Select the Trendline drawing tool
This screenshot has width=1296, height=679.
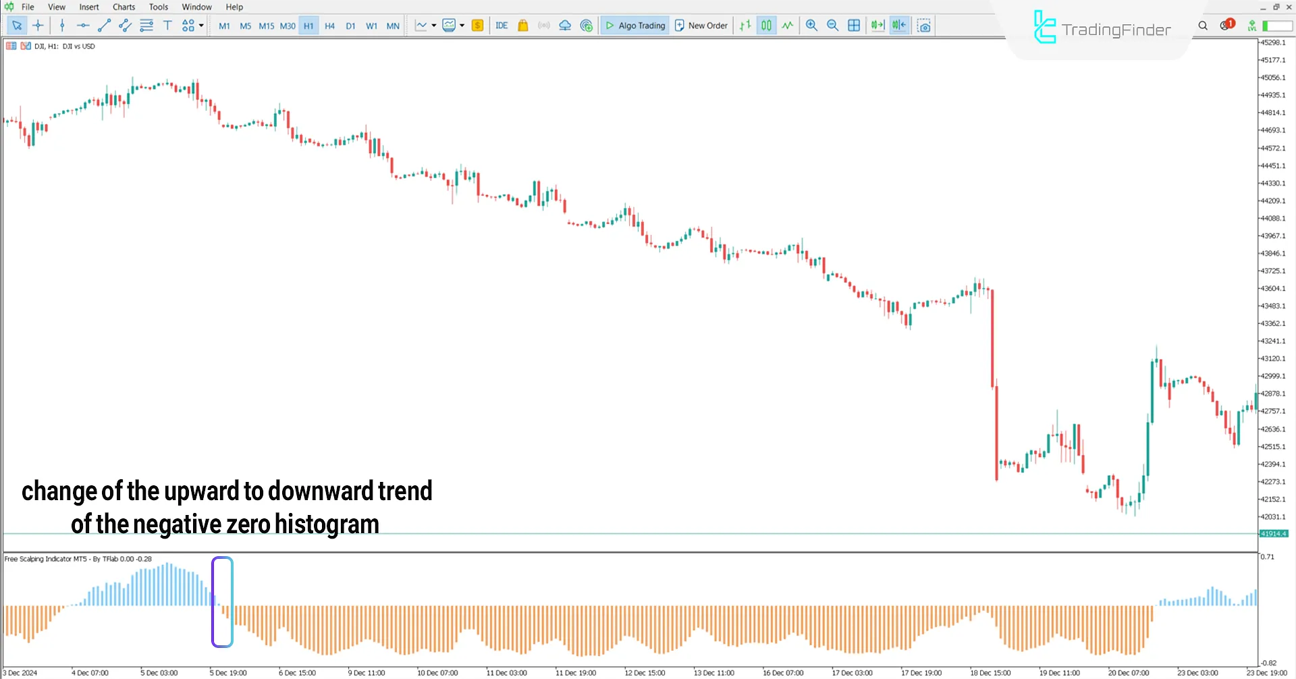pyautogui.click(x=104, y=25)
